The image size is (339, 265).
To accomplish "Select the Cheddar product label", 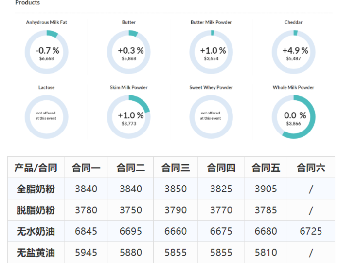I will tap(293, 22).
